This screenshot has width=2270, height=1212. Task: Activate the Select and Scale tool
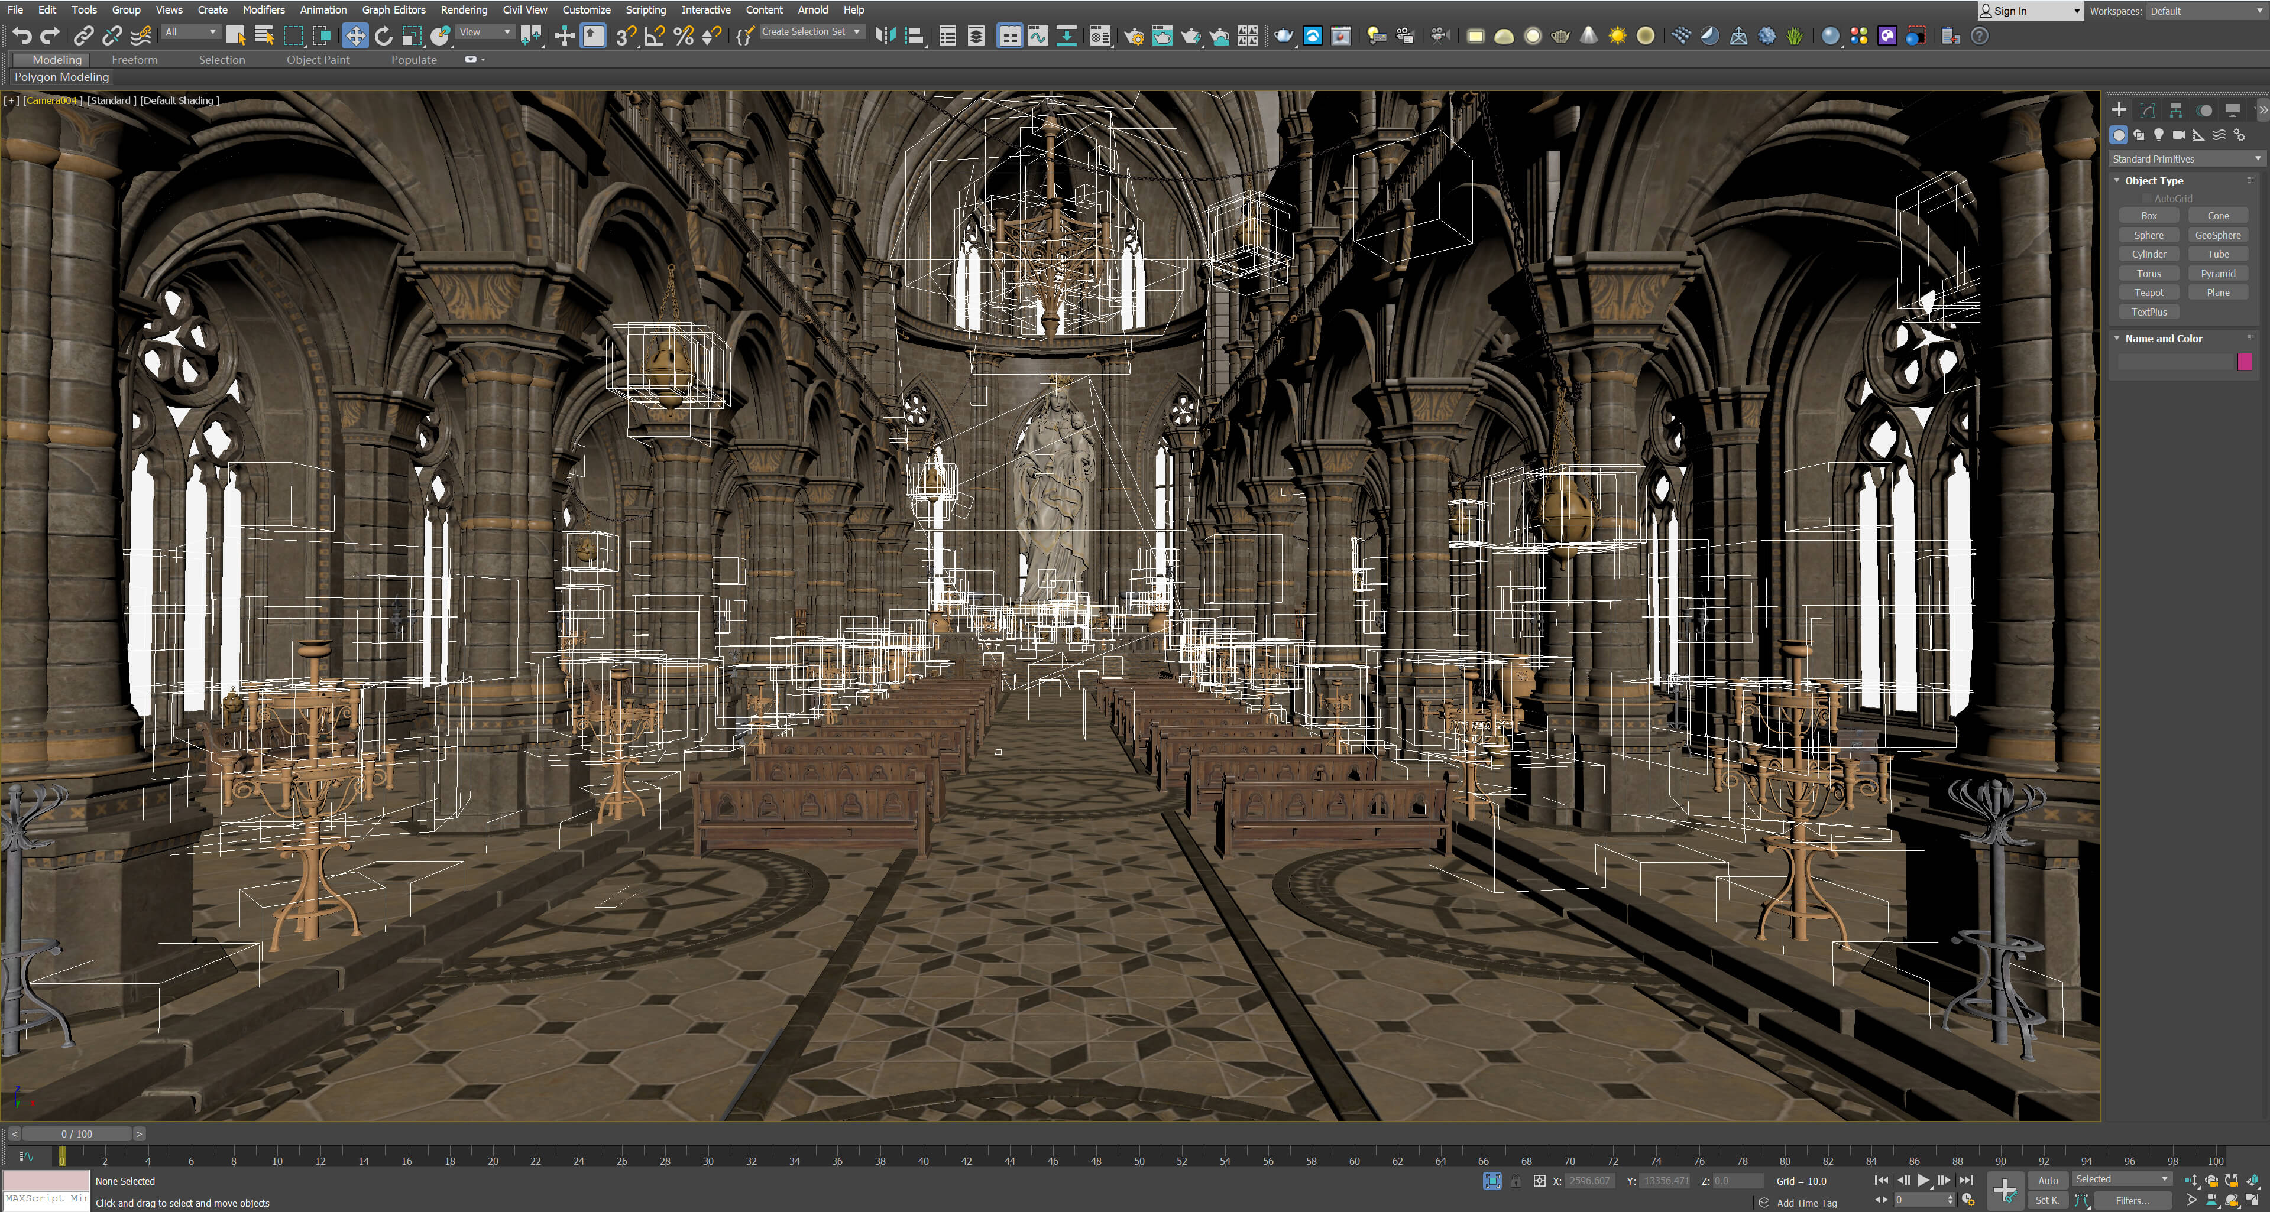pyautogui.click(x=412, y=36)
